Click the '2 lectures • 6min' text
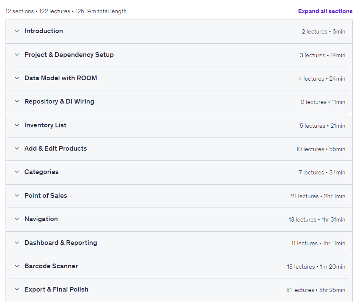The width and height of the screenshot is (357, 306). (x=323, y=31)
